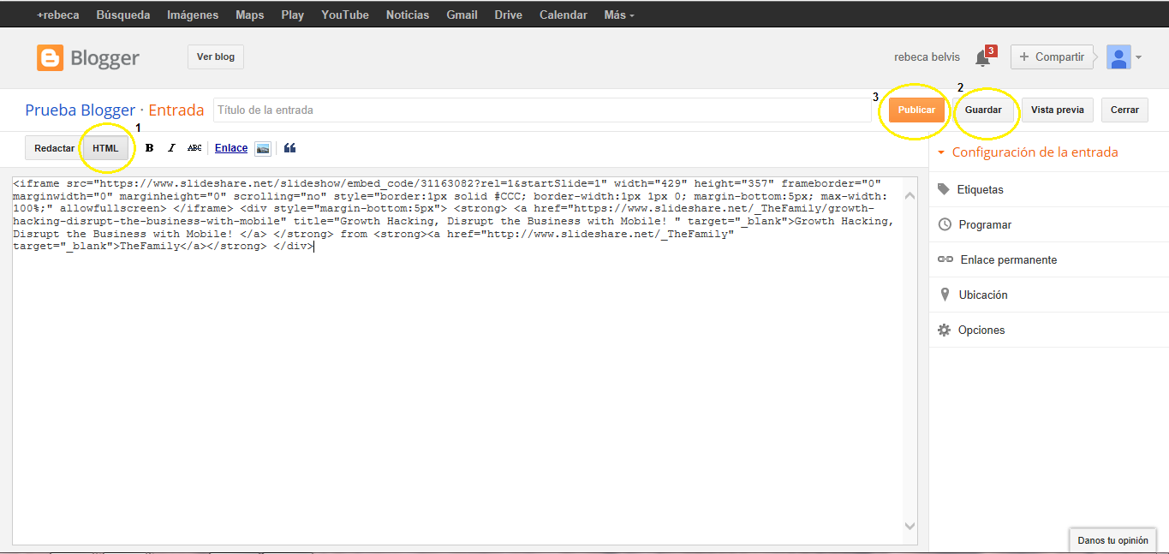This screenshot has height=554, width=1169.
Task: Click the Guardar button
Action: coord(983,110)
